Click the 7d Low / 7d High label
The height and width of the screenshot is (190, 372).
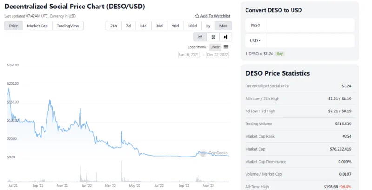coord(260,111)
